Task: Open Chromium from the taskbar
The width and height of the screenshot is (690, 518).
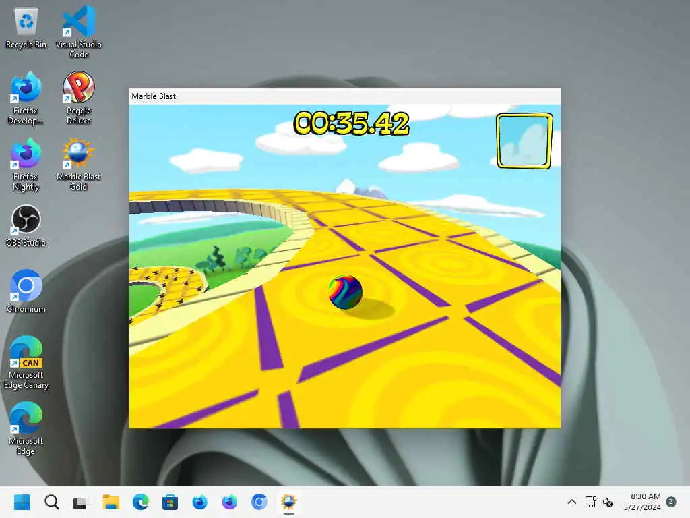Action: 259,502
